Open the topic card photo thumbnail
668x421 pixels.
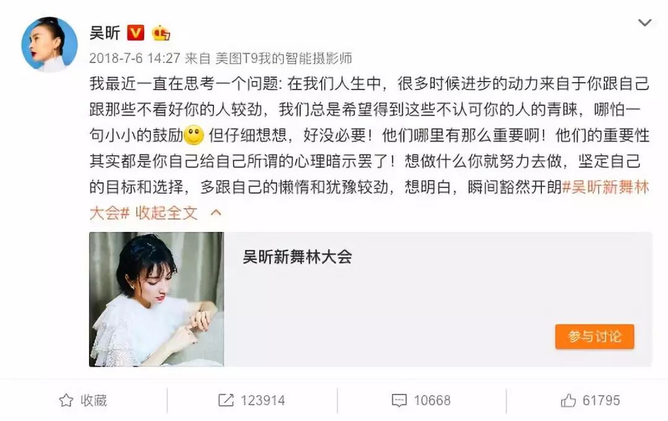point(156,299)
